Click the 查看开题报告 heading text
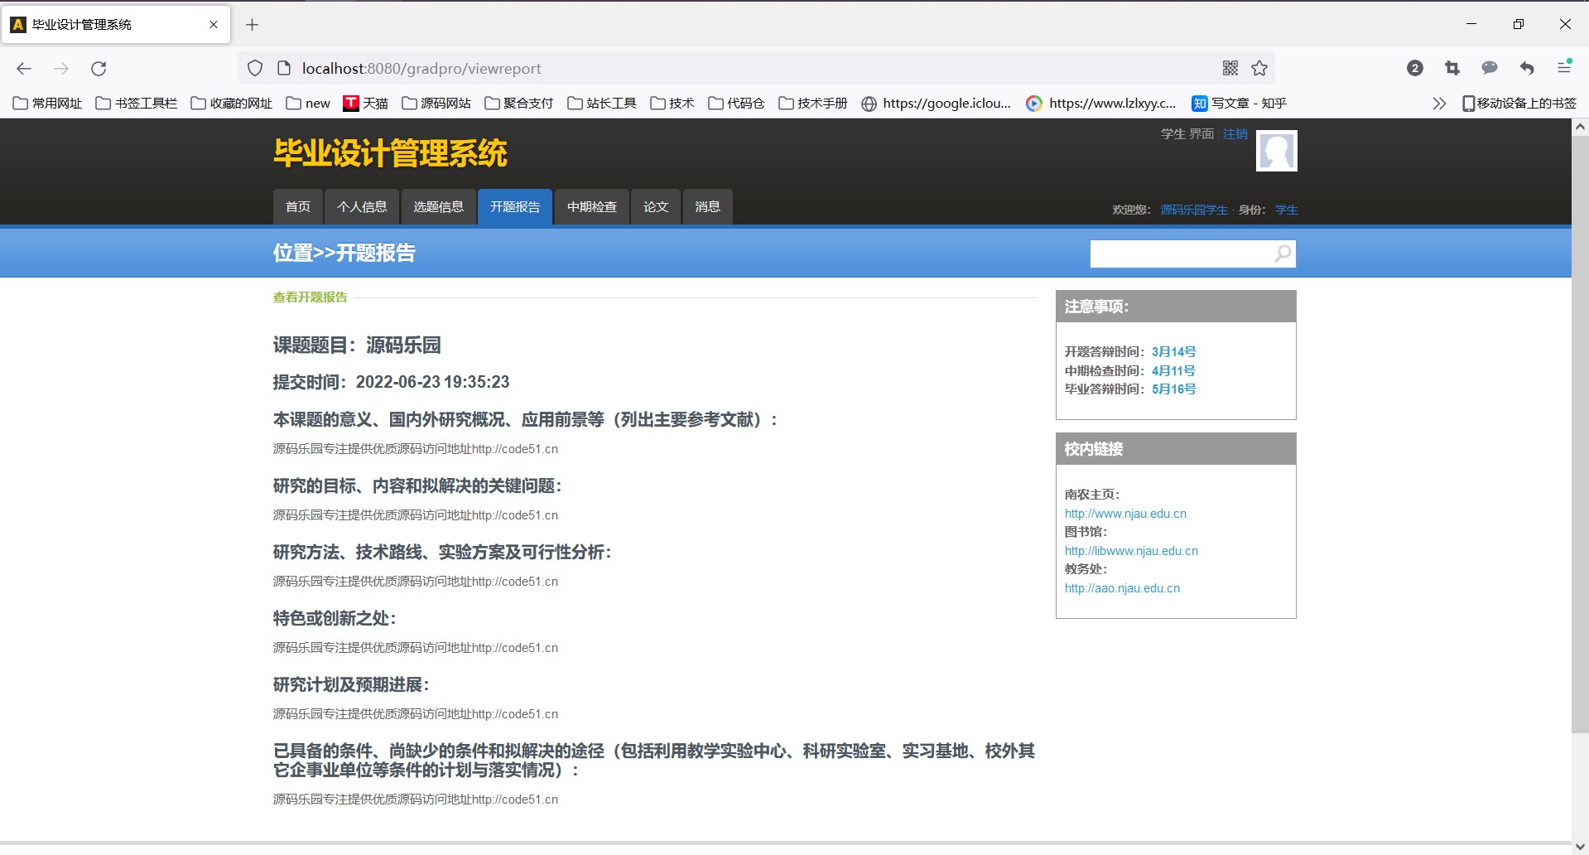This screenshot has height=855, width=1589. (x=311, y=297)
